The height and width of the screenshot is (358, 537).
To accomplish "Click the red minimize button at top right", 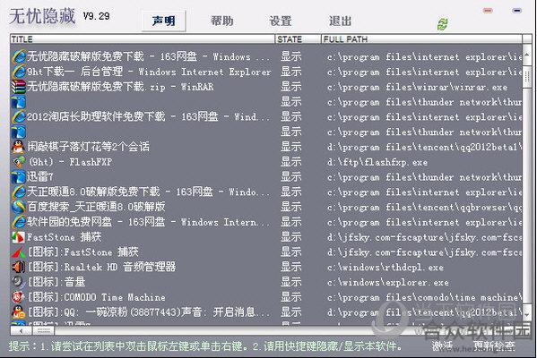I will (x=488, y=11).
